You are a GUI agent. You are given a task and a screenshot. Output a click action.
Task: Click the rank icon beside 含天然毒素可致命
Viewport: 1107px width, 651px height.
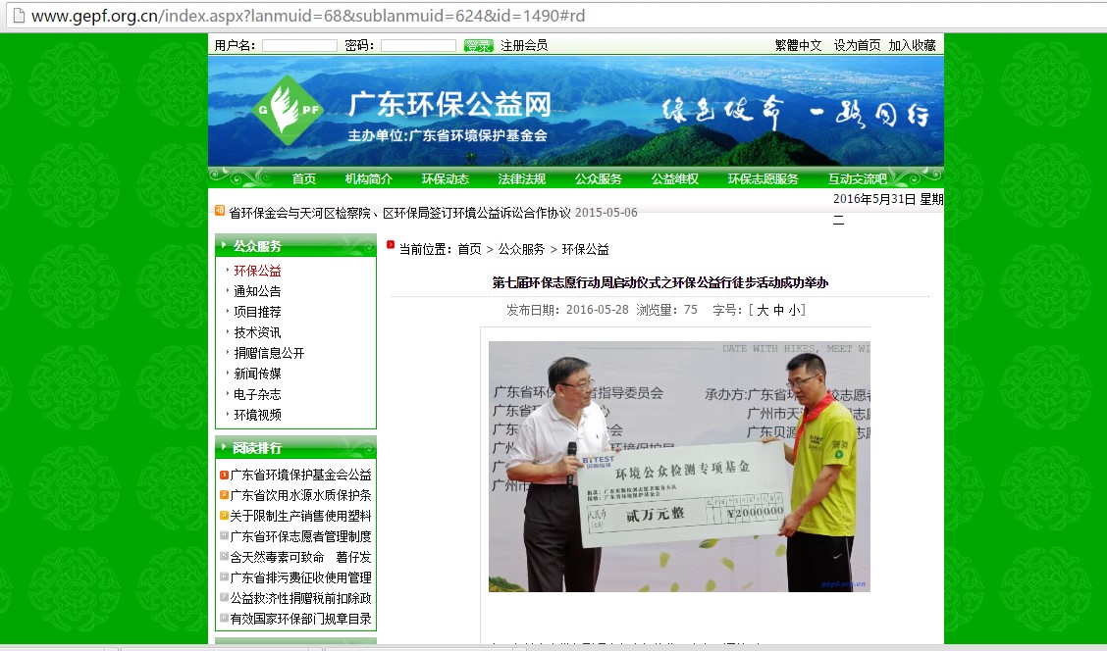[224, 557]
